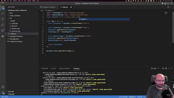Expand the OUTLINE section

(22, 91)
